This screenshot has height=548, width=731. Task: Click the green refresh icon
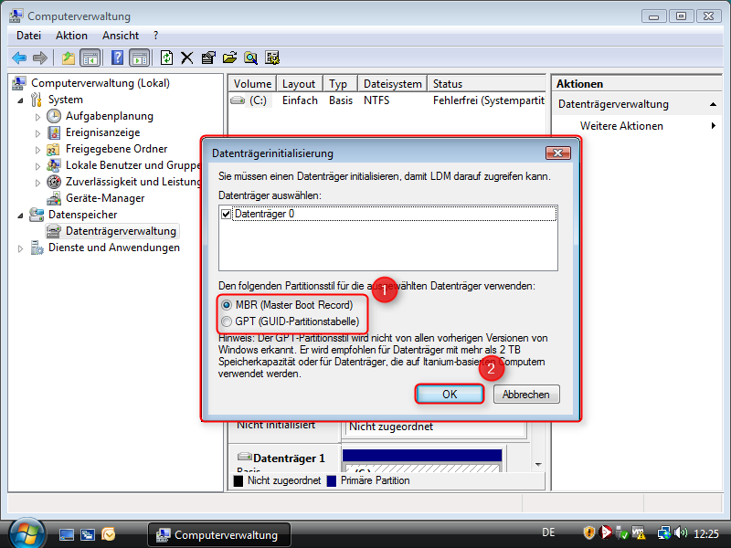pyautogui.click(x=166, y=58)
